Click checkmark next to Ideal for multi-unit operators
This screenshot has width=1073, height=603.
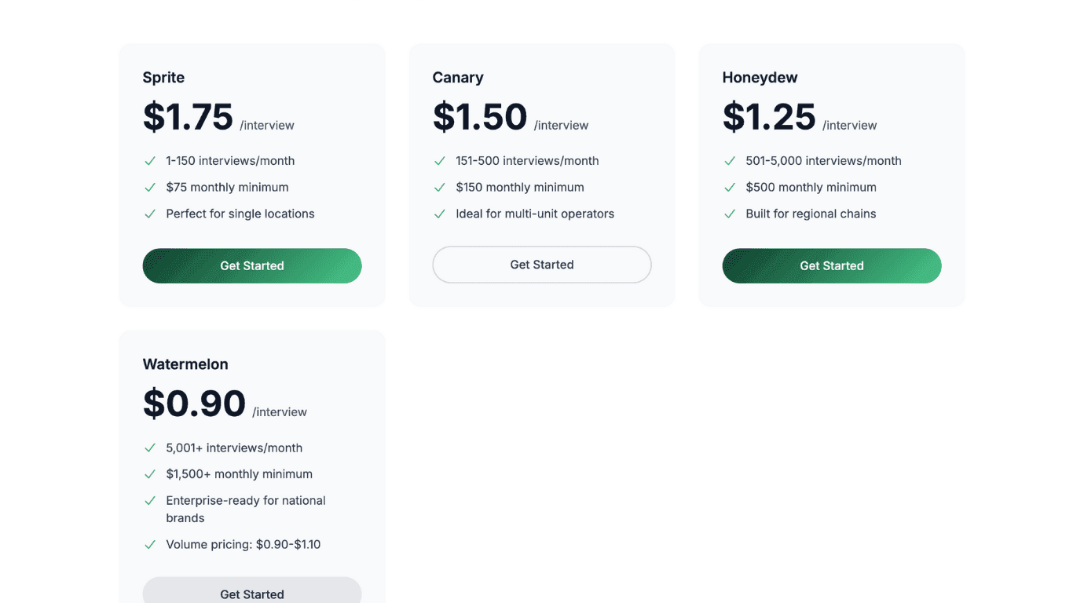click(x=440, y=214)
